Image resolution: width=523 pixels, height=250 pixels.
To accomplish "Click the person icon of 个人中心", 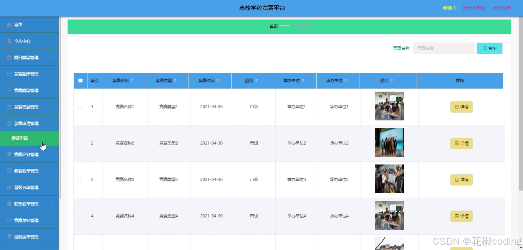I will (9, 41).
